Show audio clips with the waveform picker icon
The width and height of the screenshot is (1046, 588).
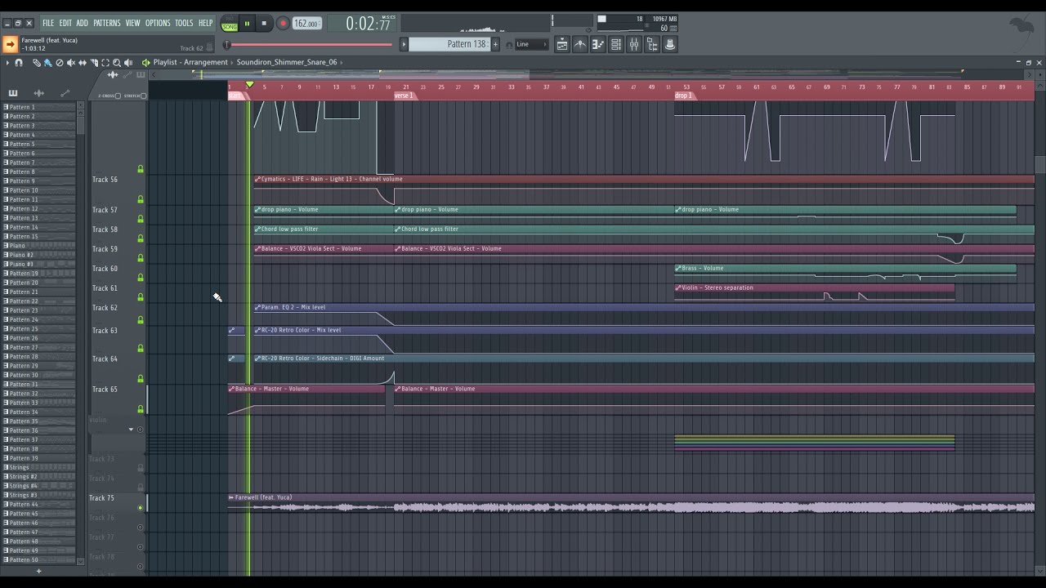click(x=38, y=93)
